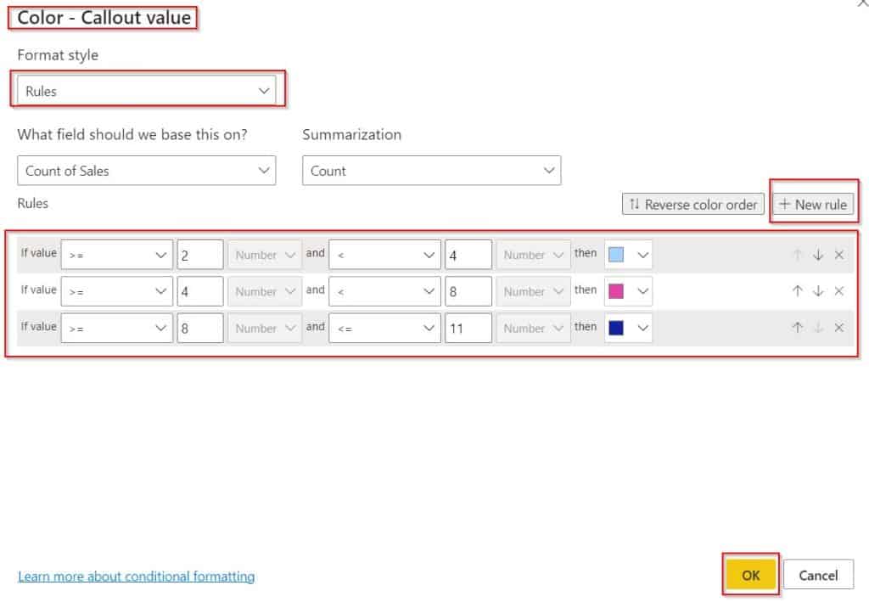Edit third rule's minimum value 8
This screenshot has height=602, width=869.
[200, 328]
